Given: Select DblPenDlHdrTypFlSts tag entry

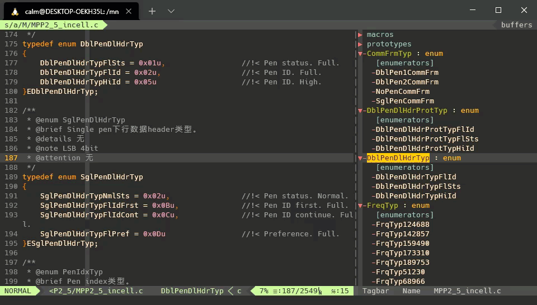Looking at the screenshot, I should click(x=418, y=187).
